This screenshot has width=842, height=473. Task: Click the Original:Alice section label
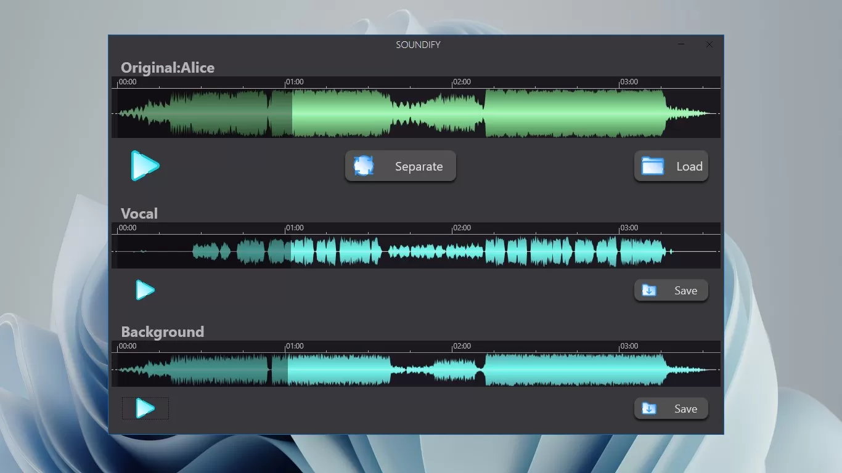(x=168, y=68)
